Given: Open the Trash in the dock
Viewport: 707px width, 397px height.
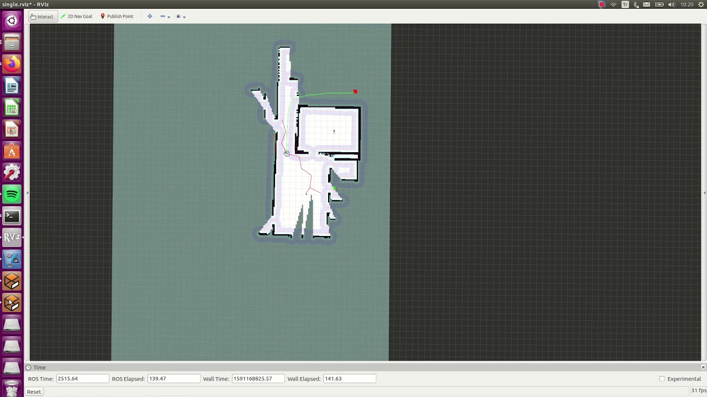Looking at the screenshot, I should 12,390.
